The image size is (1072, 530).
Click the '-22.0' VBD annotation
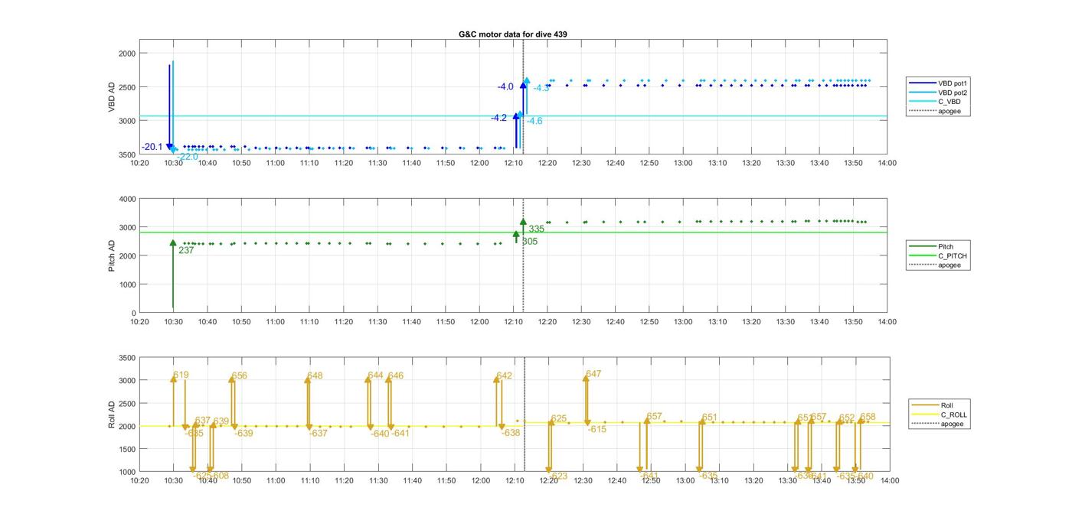click(188, 157)
